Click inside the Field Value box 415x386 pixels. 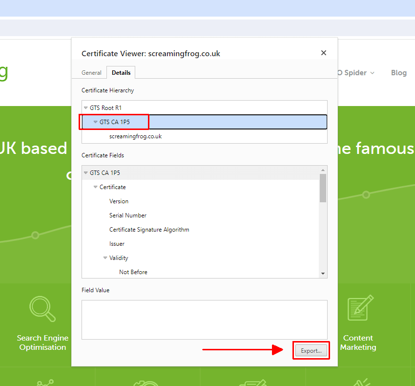pos(204,319)
